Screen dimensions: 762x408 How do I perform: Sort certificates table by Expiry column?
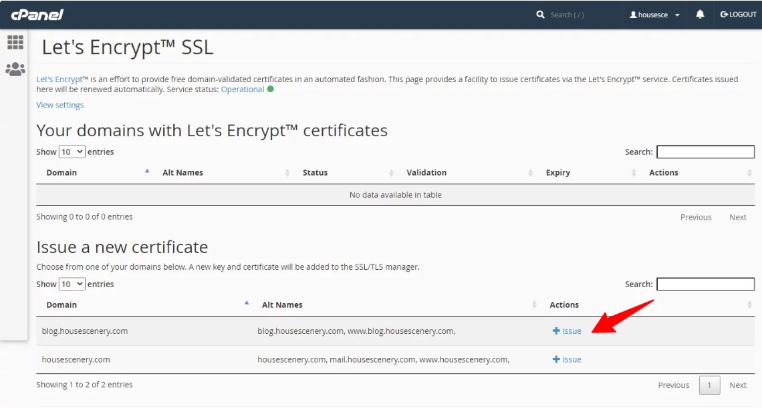click(558, 172)
